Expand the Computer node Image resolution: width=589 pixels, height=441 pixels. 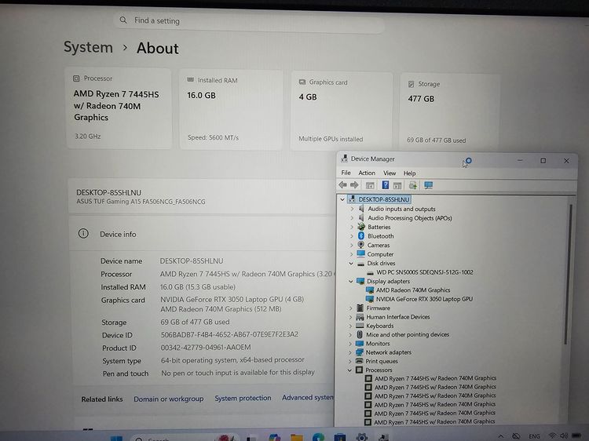point(352,254)
